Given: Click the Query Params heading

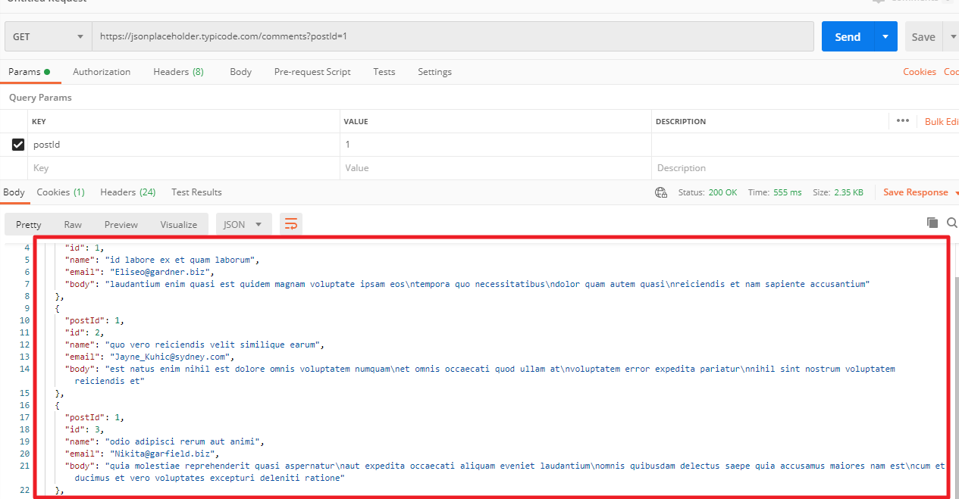Looking at the screenshot, I should pos(40,98).
